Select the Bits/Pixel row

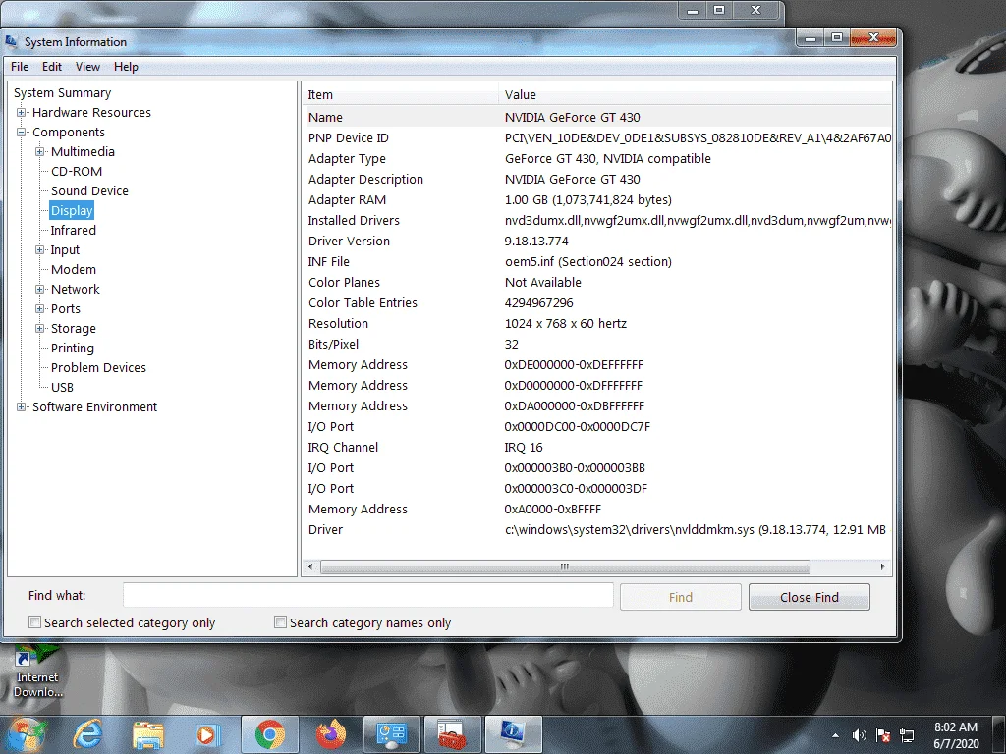tap(597, 345)
